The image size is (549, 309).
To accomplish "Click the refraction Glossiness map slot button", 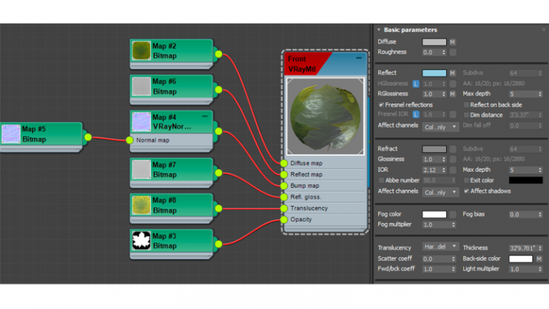I will click(452, 160).
